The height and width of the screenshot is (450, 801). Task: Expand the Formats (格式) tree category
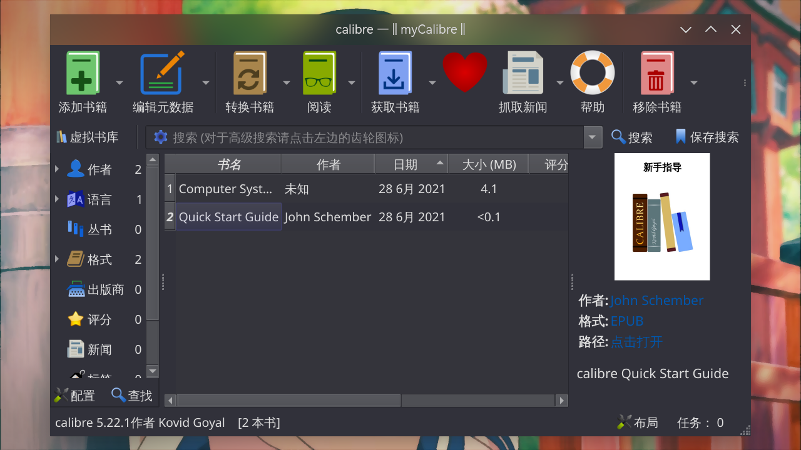click(57, 259)
